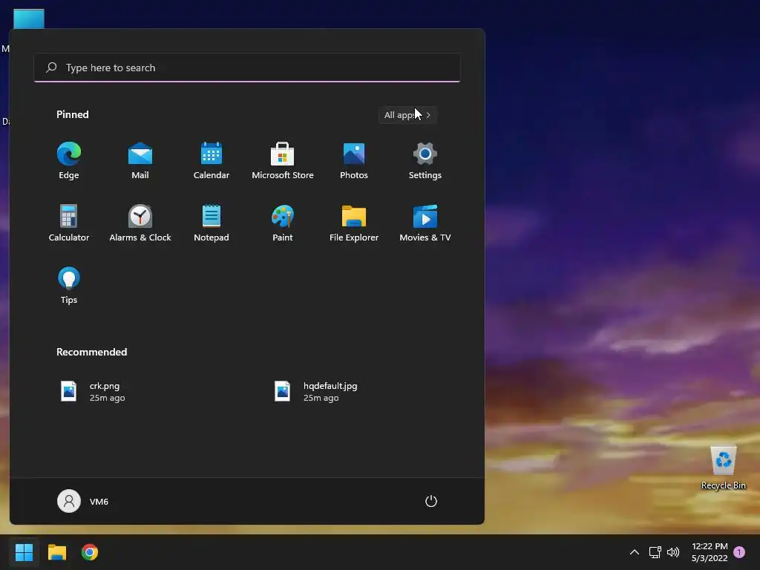The height and width of the screenshot is (570, 760).
Task: Select the 'Recommended' section heading
Action: (x=91, y=352)
